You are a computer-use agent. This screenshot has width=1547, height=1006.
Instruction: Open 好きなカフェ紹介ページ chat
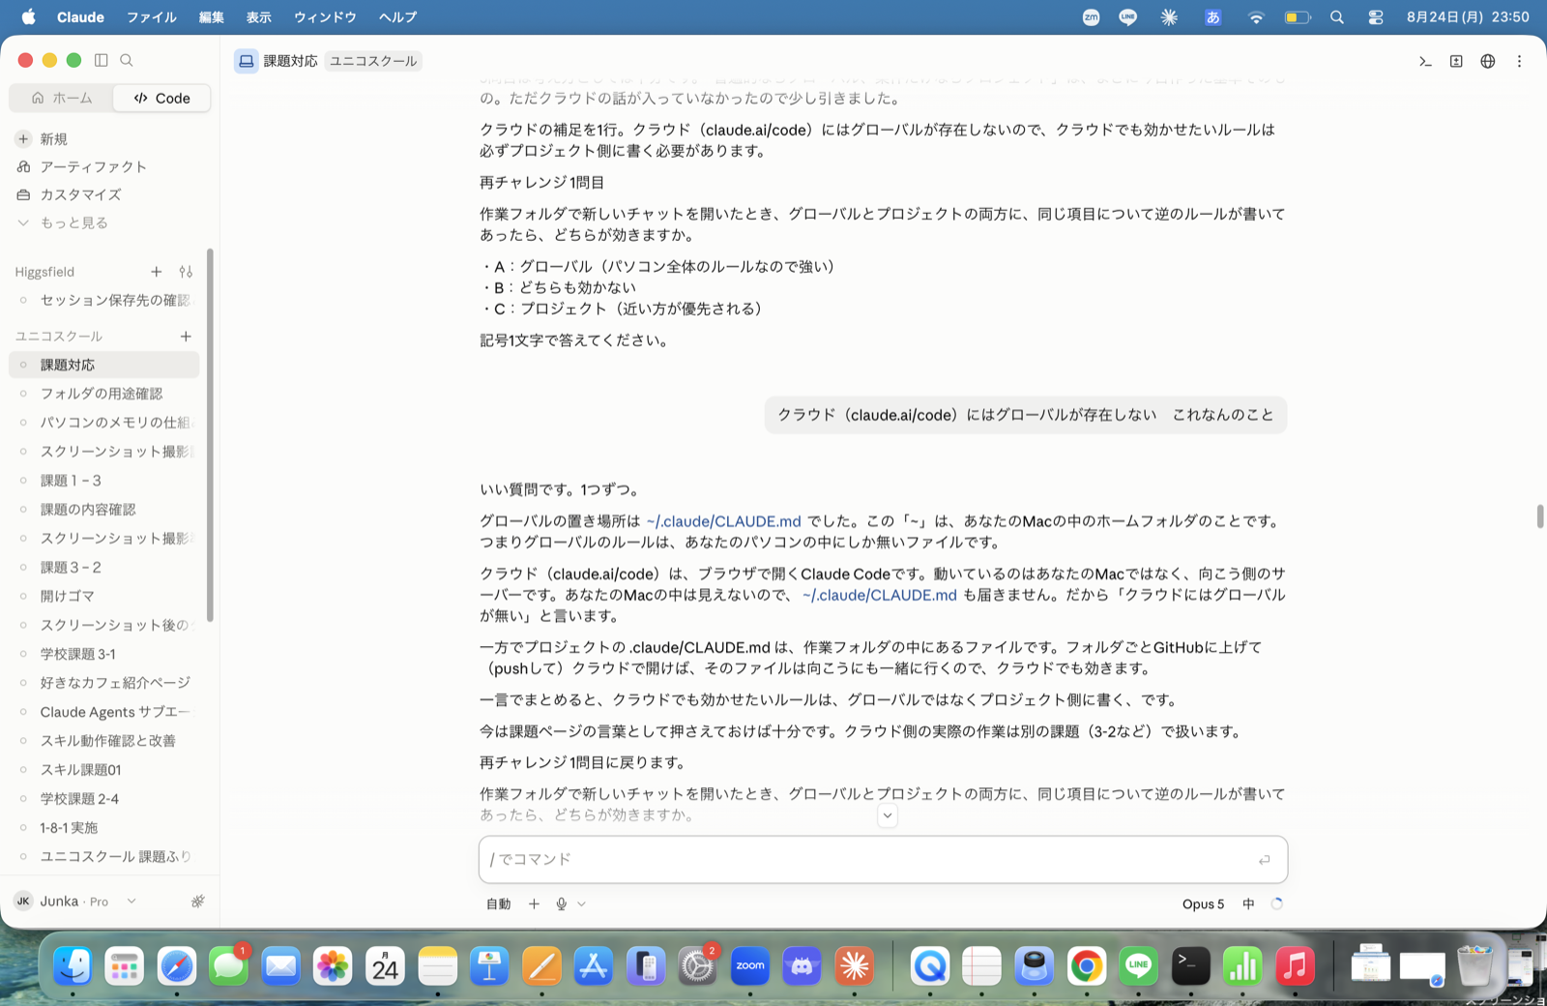point(104,683)
